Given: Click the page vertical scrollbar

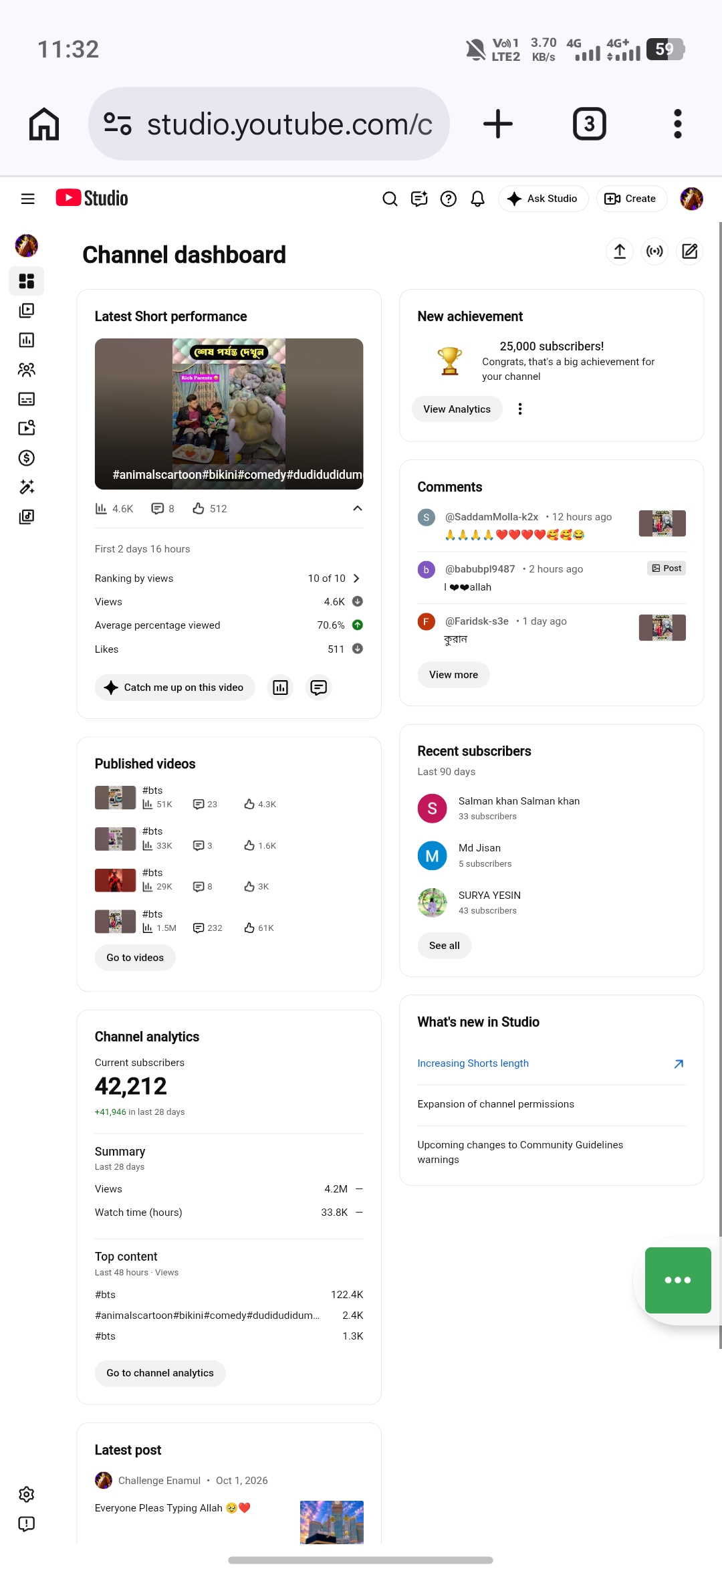Looking at the screenshot, I should [719, 785].
